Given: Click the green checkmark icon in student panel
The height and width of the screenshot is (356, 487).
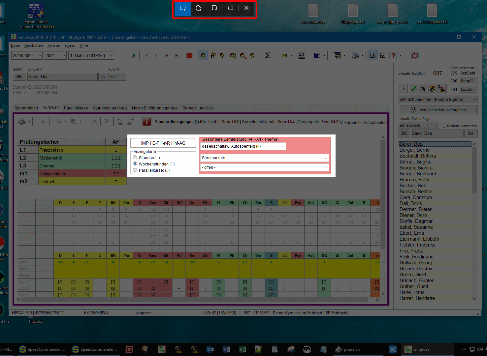Looking at the screenshot, I should pos(413,89).
